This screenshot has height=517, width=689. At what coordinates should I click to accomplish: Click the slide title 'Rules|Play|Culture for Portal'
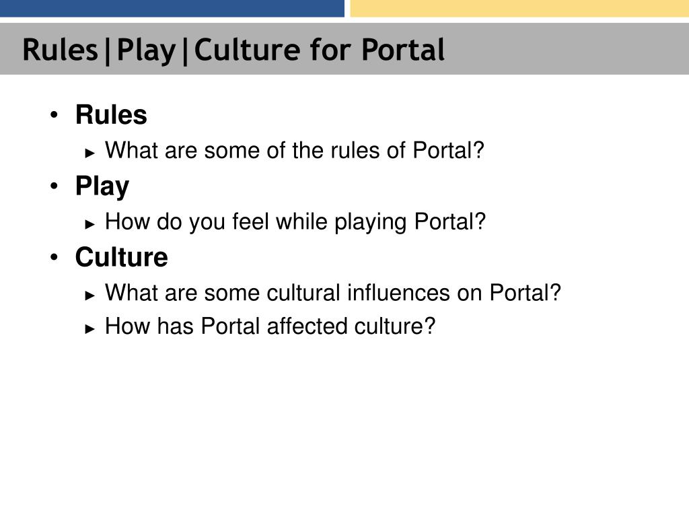(233, 50)
